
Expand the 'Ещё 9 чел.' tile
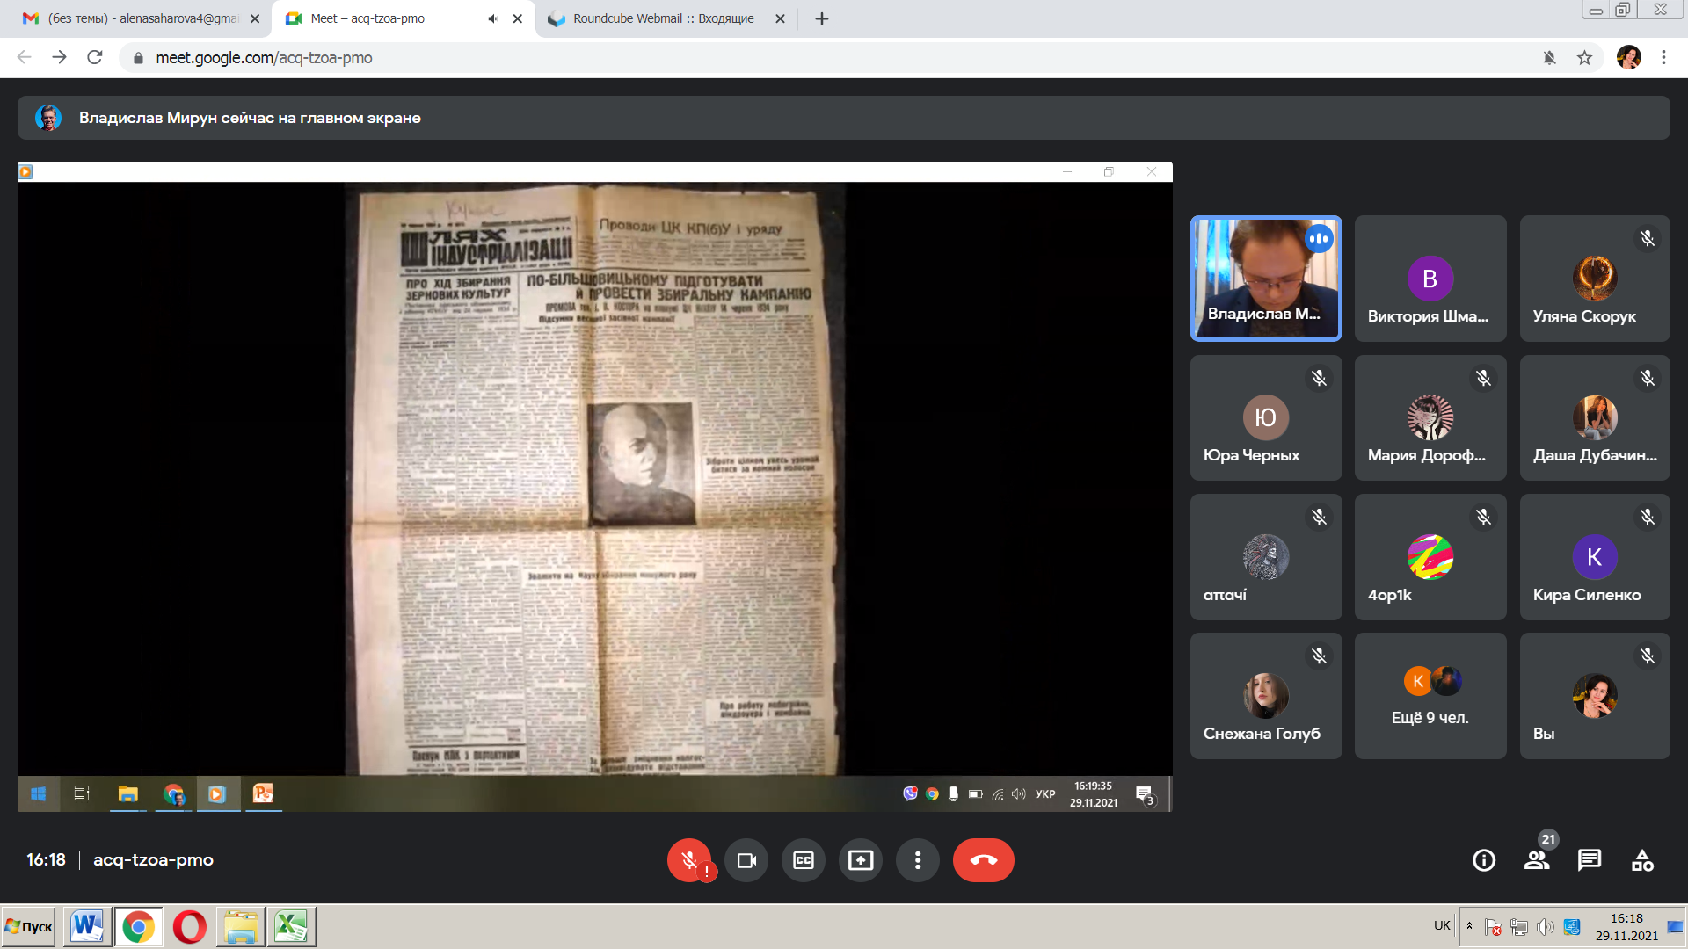click(x=1430, y=696)
